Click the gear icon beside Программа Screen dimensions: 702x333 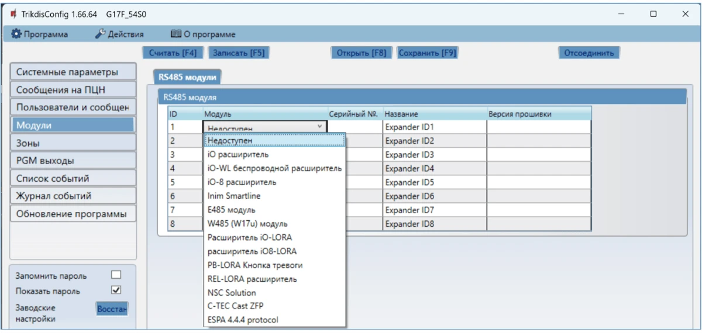coord(16,34)
